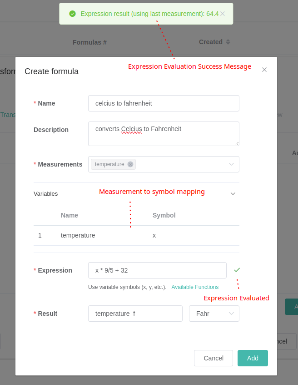Click the Variables table Name column header

(x=70, y=215)
